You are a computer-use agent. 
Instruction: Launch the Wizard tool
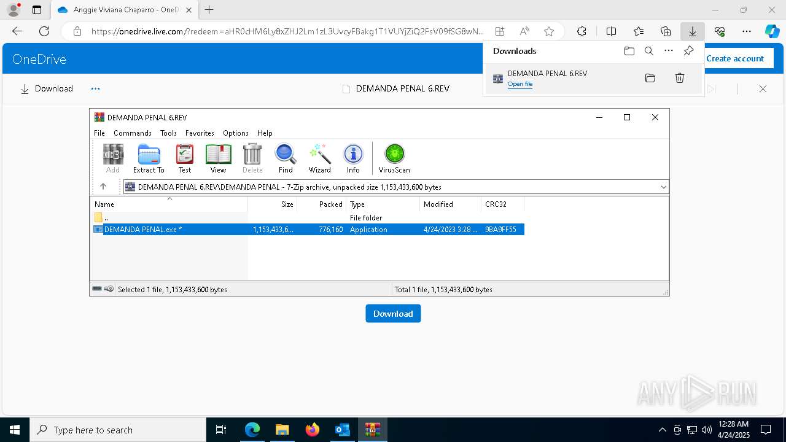(320, 158)
